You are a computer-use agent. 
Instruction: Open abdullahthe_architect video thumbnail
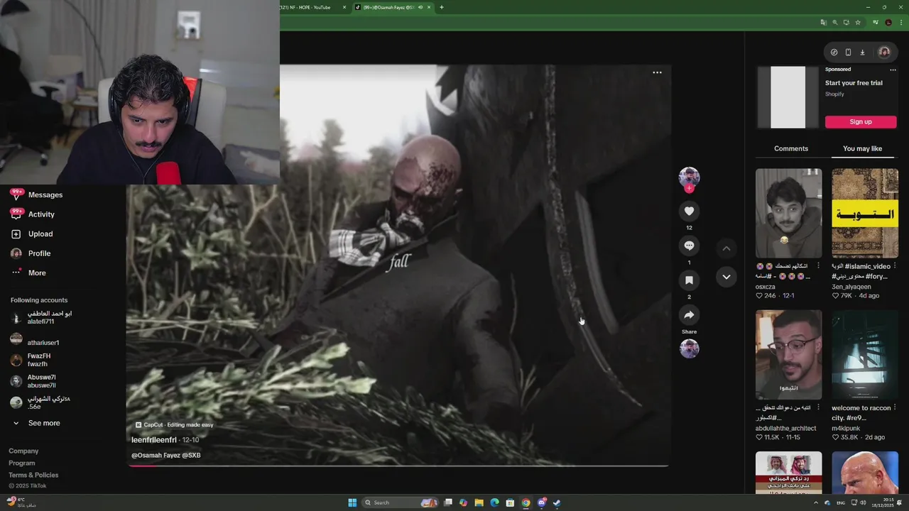click(788, 354)
